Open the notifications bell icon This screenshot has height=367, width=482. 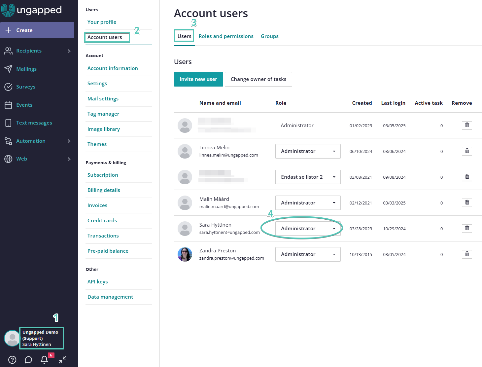tap(44, 360)
